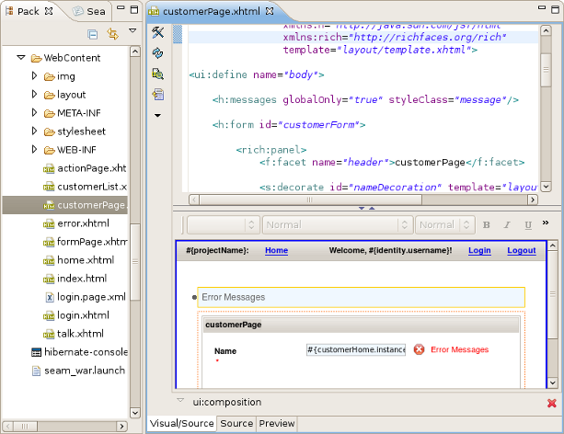Screen dimensions: 564x434
Task: Toggle Italic formatting button
Action: (x=507, y=224)
